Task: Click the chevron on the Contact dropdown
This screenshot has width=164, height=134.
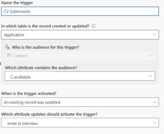Action: coord(151,55)
